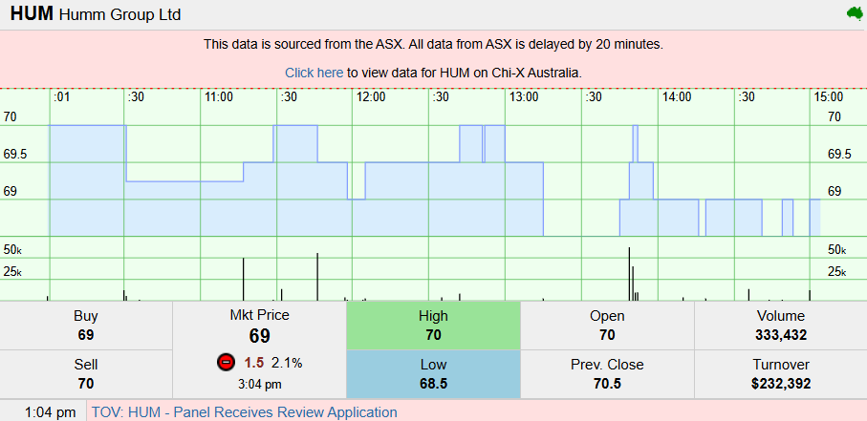Click the Open price cell
Viewport: 867px width, 421px height.
point(607,326)
